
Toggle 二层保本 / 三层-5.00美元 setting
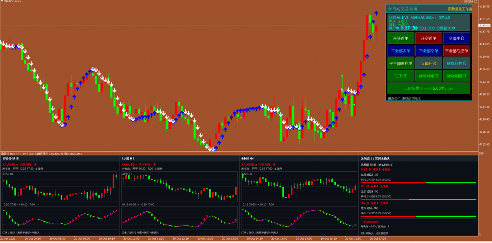[x=428, y=88]
